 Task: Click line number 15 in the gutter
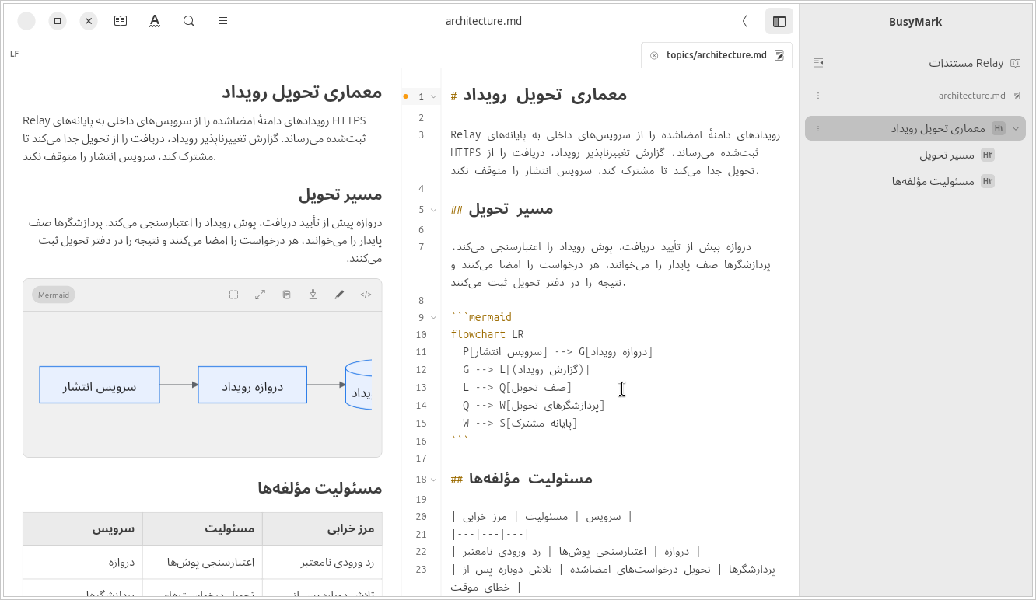pyautogui.click(x=421, y=424)
